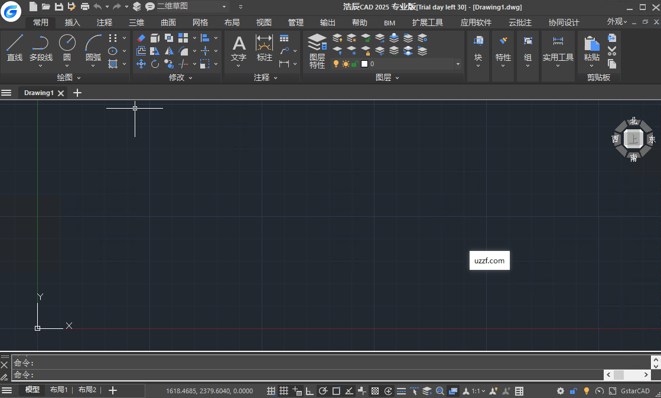This screenshot has width=661, height=398.
Task: Click the Move tool in 修改 panel
Action: click(x=141, y=64)
